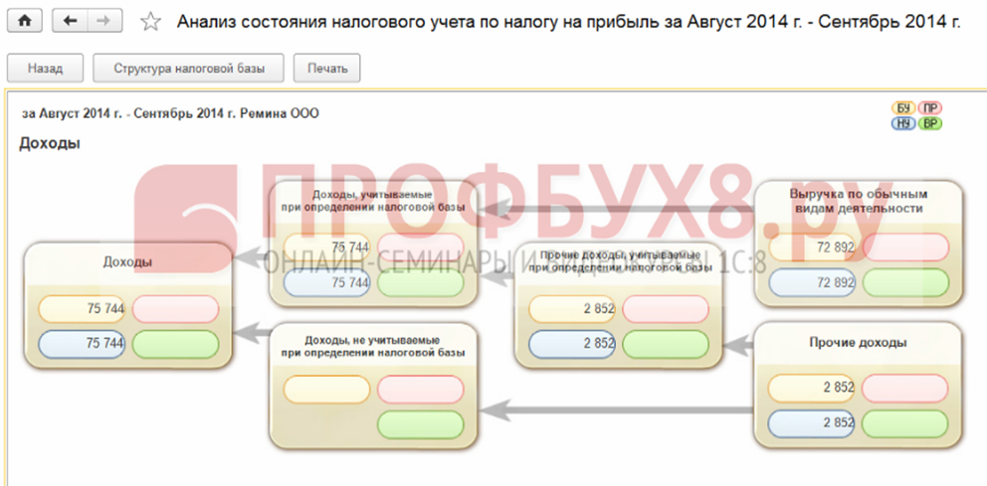987x486 pixels.
Task: Click БУ value 2 852 in Прочие доходы, учитываемые
Action: click(571, 309)
